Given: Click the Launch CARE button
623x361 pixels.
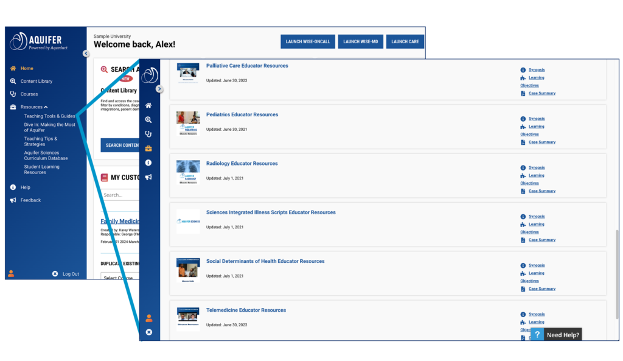Looking at the screenshot, I should click(405, 41).
